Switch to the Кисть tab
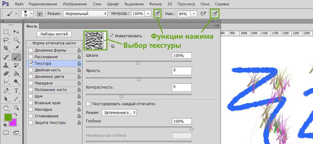 tap(32, 26)
